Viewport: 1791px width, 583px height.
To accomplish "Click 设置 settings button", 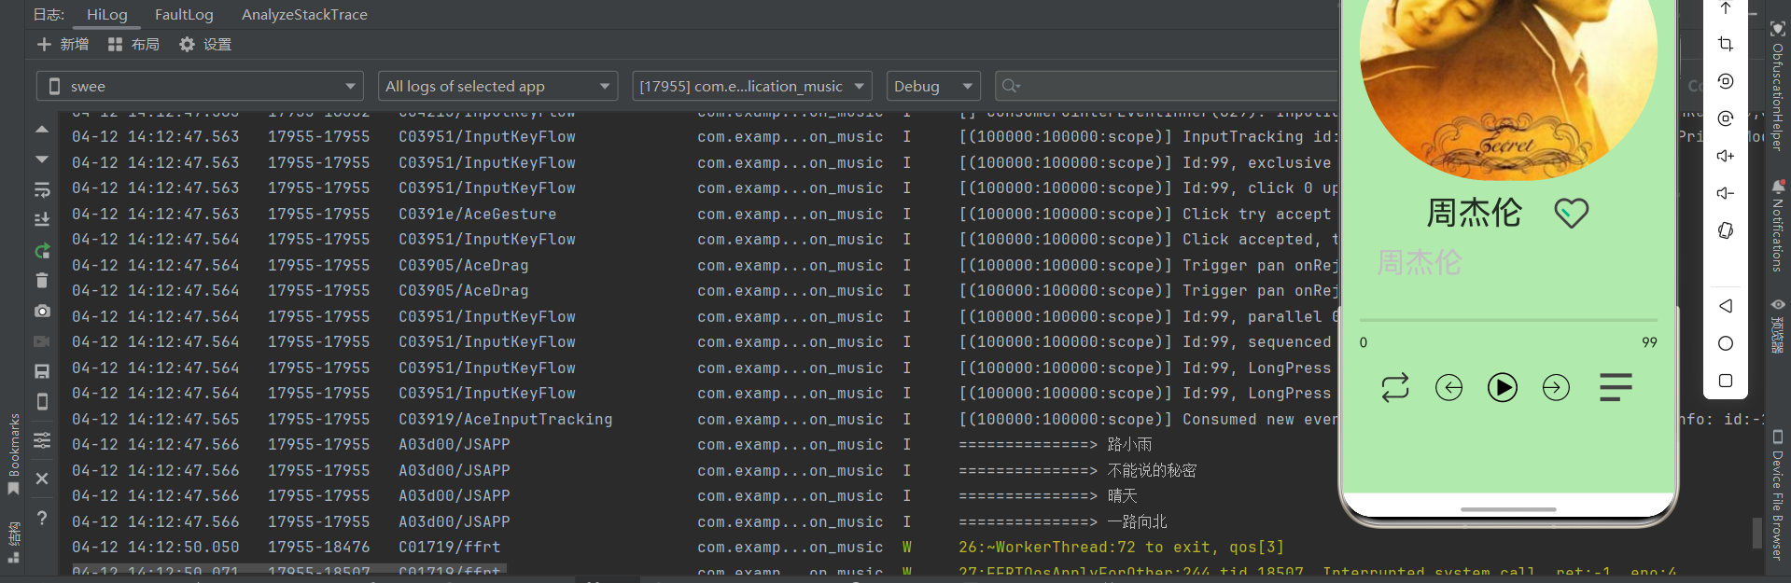I will coord(205,44).
